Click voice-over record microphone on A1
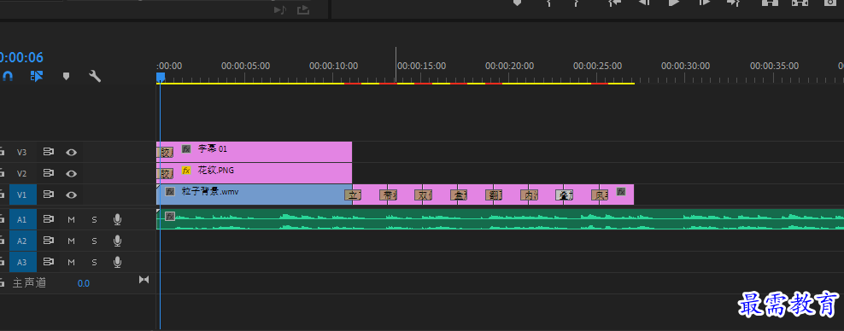This screenshot has width=844, height=331. tap(117, 219)
